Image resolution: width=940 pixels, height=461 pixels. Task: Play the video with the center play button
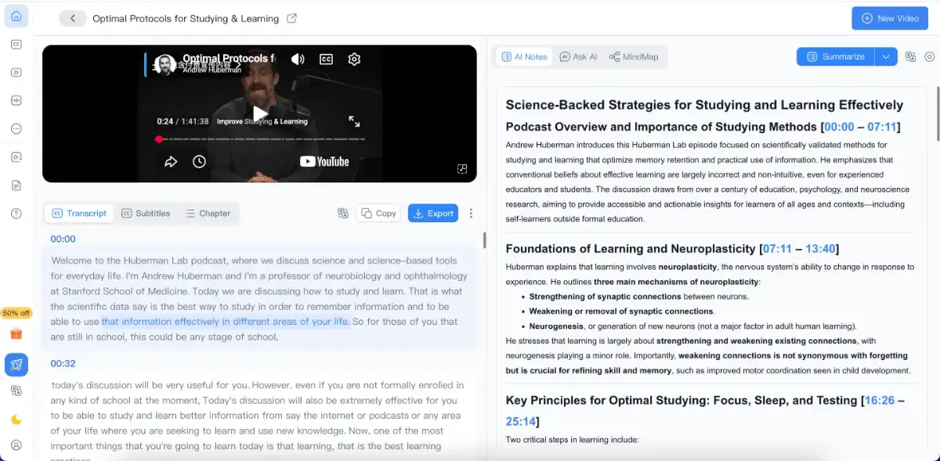click(260, 113)
